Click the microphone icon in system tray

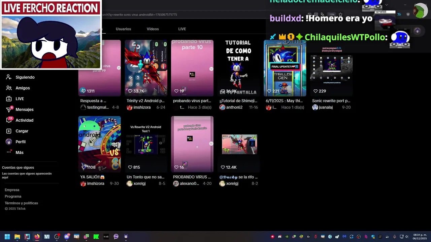coord(394,237)
